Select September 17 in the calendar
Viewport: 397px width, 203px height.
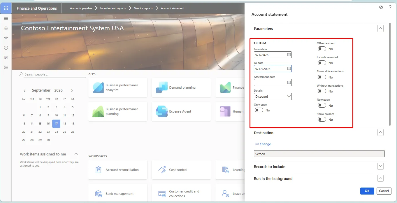[x=56, y=123]
